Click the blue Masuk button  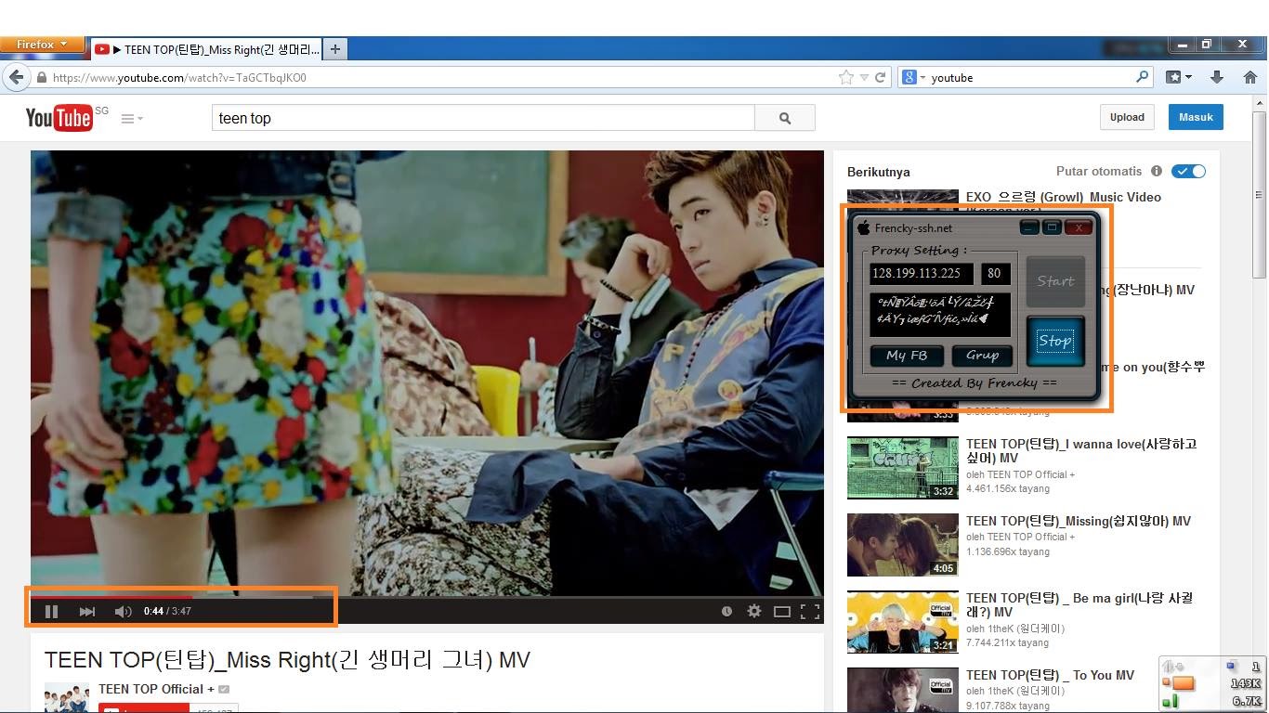[x=1196, y=117]
